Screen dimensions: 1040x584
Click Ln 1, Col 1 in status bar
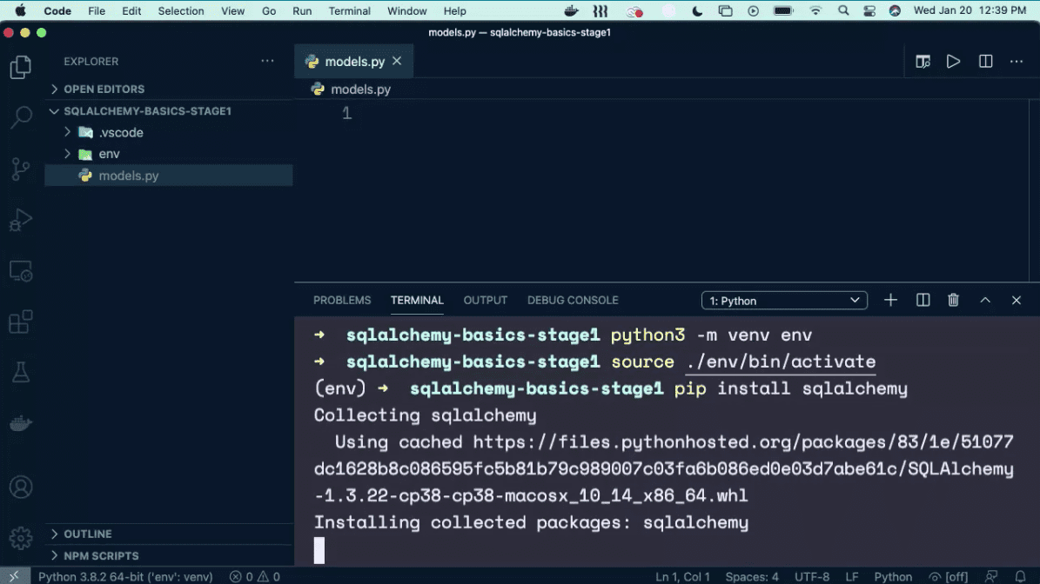682,577
